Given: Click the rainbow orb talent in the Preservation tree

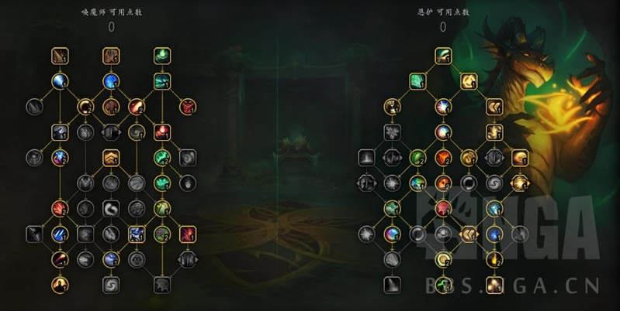Looking at the screenshot, I should [x=392, y=234].
